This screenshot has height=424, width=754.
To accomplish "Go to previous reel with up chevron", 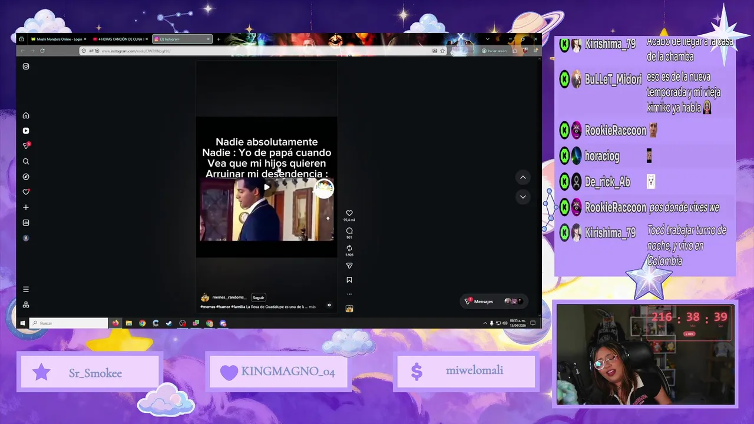I will point(522,177).
